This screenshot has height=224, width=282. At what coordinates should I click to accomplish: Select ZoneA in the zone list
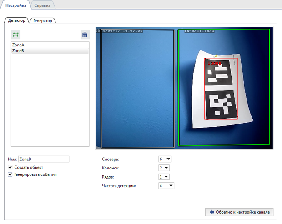tap(50, 45)
